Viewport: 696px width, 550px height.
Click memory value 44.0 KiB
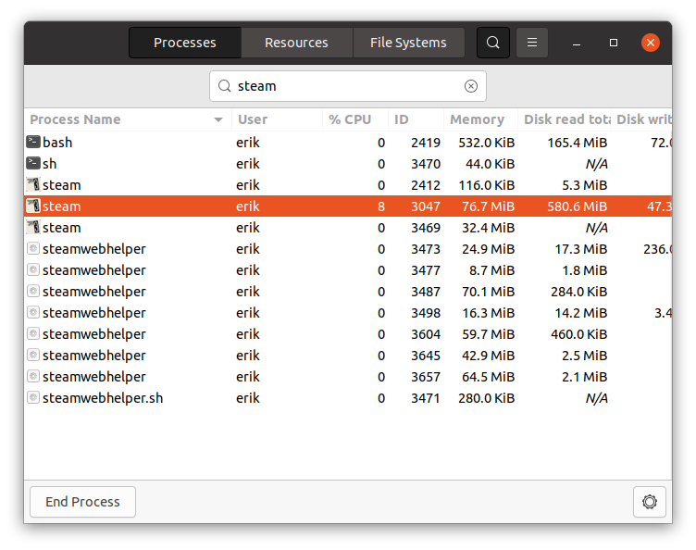tap(490, 164)
